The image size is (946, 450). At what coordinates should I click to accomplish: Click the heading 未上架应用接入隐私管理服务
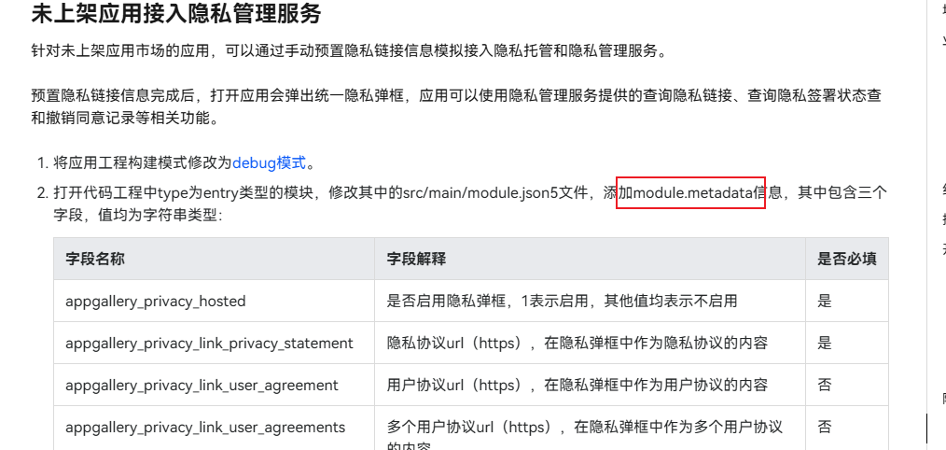(175, 15)
